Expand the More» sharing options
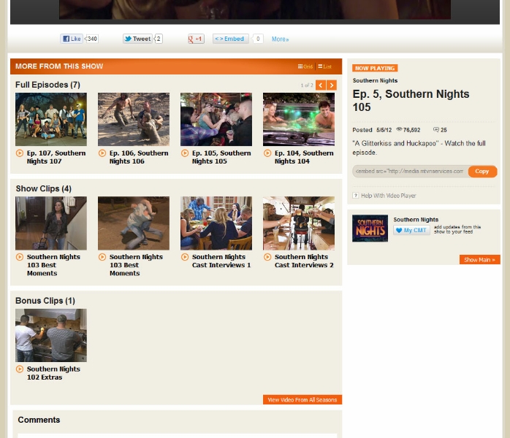 (x=280, y=39)
